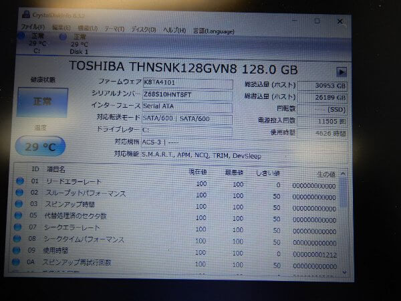Click total host reads value 30953 GB

tap(322, 86)
